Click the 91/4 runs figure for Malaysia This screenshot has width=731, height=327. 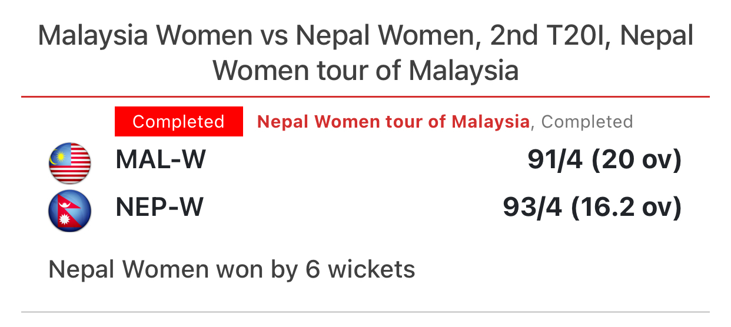555,160
